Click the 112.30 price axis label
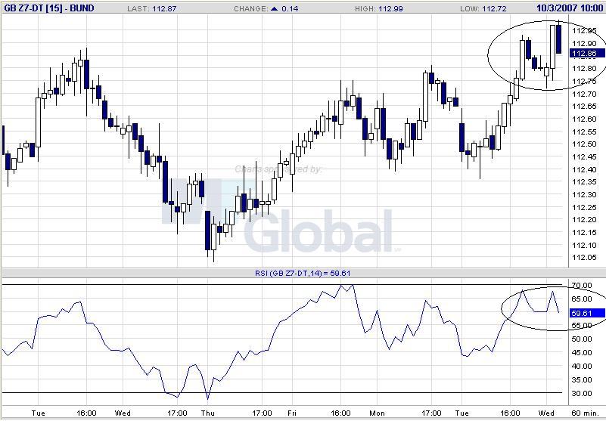Viewport: 606px width, 421px height. coord(584,195)
